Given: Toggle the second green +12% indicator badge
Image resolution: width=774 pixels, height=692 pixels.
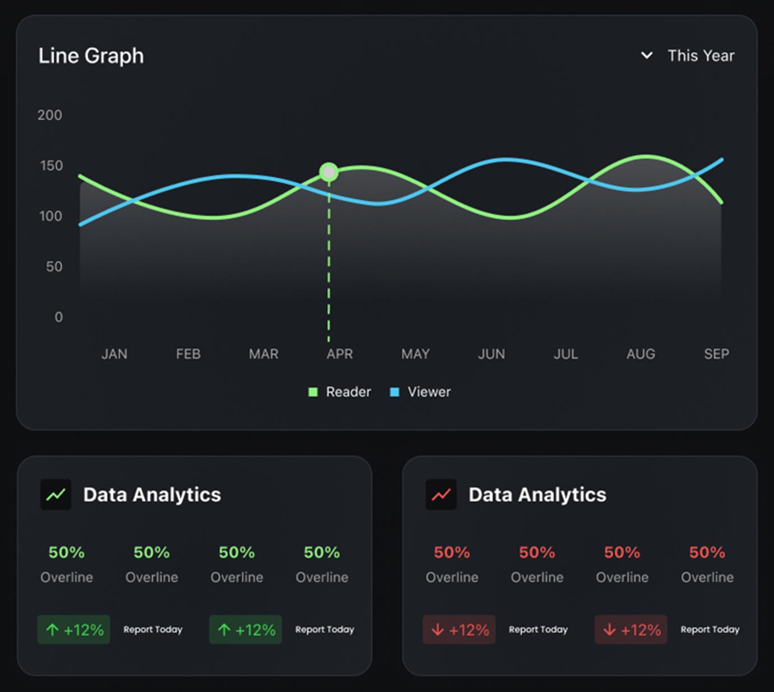Looking at the screenshot, I should pyautogui.click(x=245, y=630).
